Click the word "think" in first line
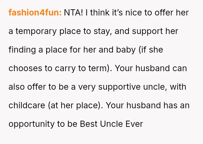This screenshot has width=203, height=144. [x=100, y=13]
